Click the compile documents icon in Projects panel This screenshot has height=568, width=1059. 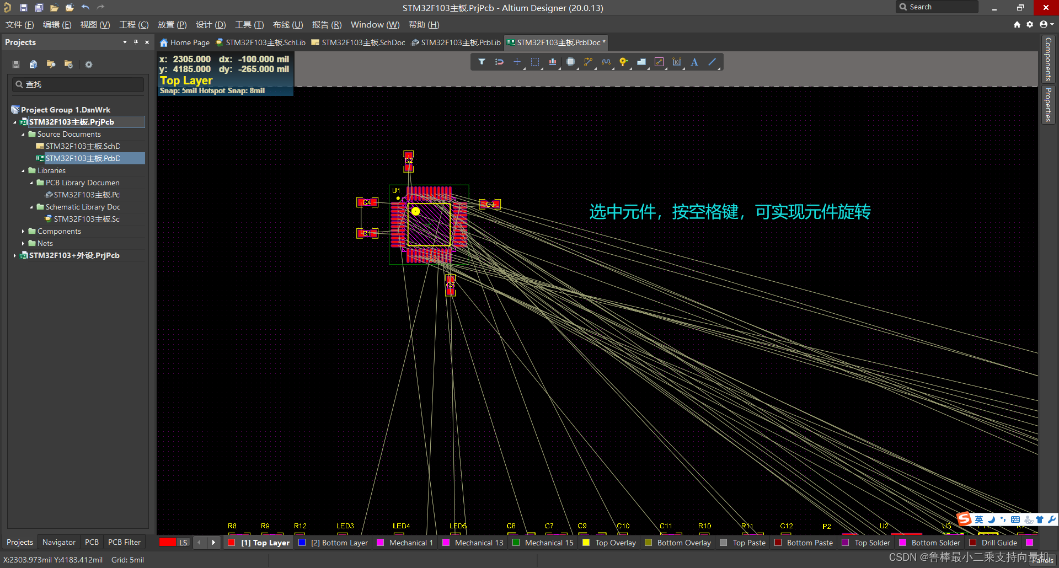33,65
